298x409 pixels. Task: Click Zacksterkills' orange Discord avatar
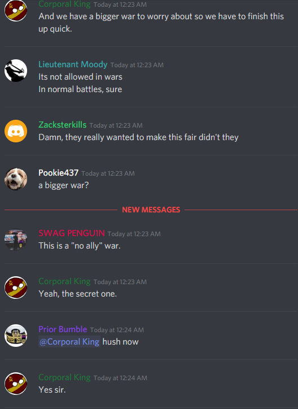coord(16,131)
